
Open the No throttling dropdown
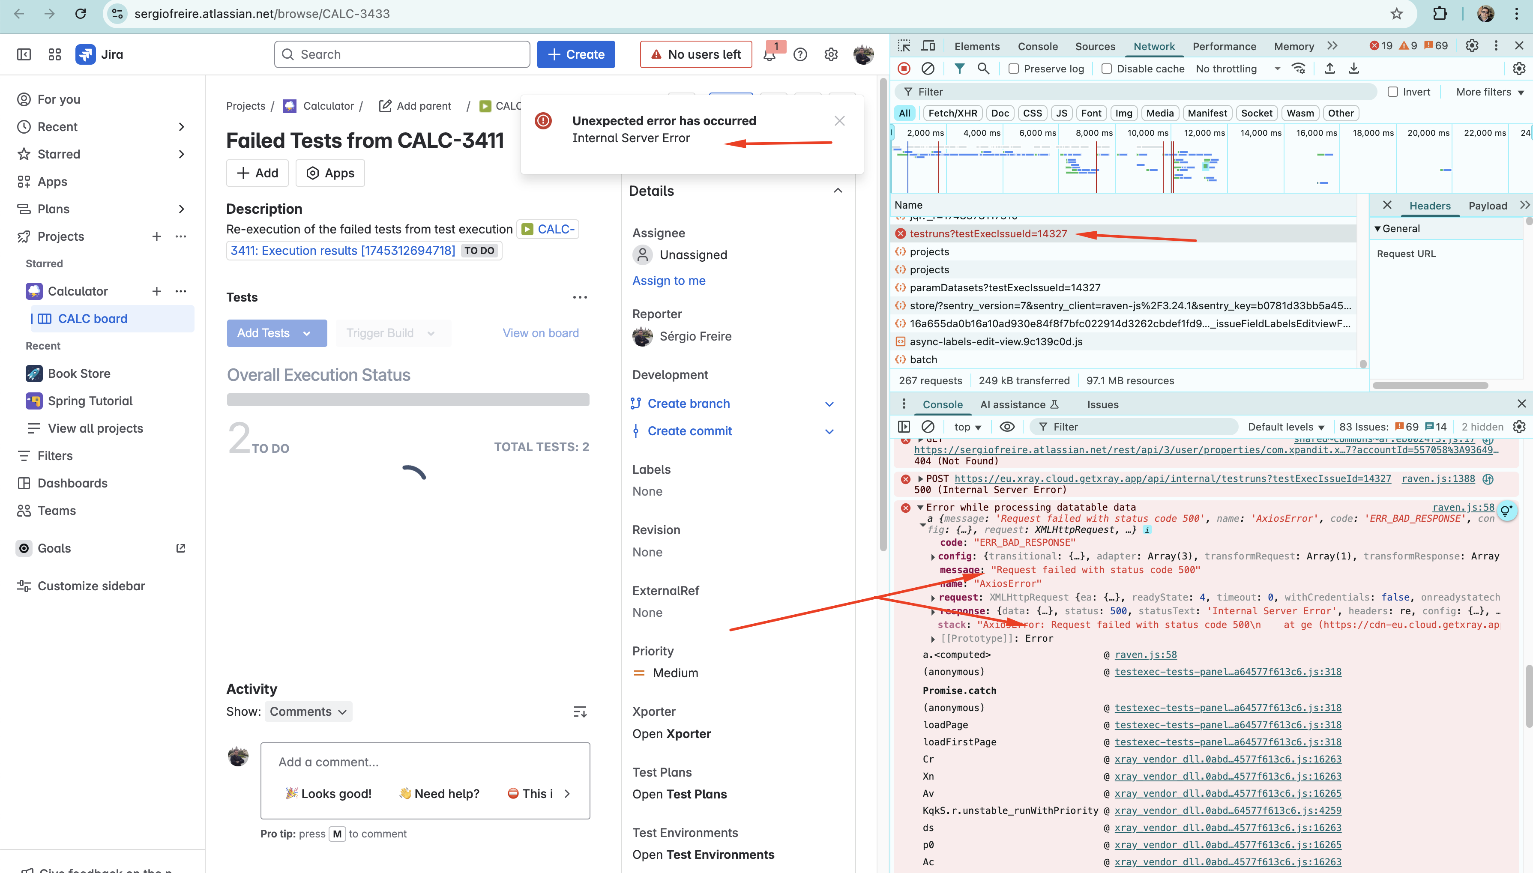click(x=1237, y=69)
